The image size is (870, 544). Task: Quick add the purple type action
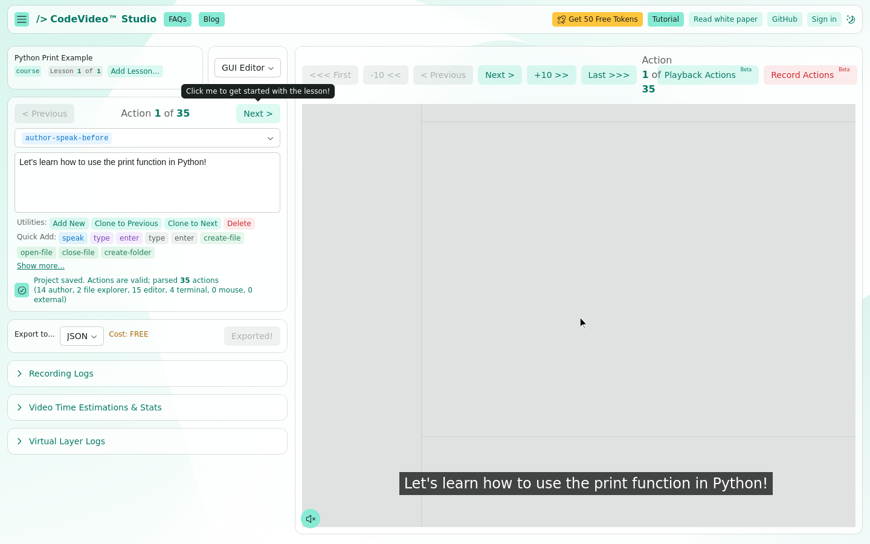tap(101, 238)
